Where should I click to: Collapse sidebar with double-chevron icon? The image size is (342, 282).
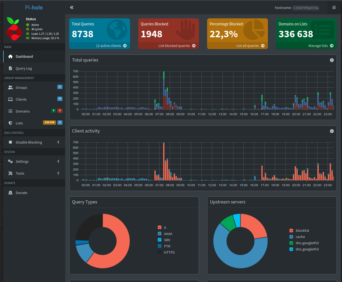coord(72,7)
